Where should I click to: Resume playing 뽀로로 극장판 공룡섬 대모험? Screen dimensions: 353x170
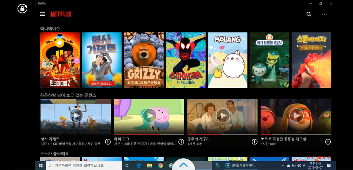[296, 116]
